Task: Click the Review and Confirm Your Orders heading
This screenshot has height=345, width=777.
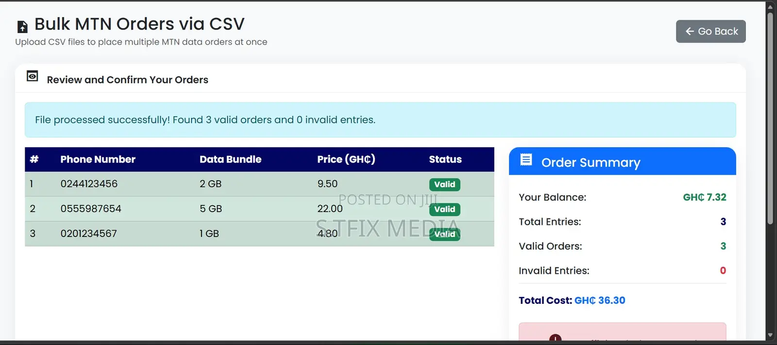Action: (x=127, y=80)
